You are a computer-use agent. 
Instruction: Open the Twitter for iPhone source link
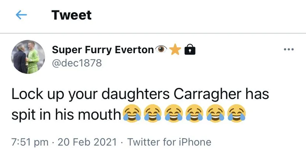(169, 142)
